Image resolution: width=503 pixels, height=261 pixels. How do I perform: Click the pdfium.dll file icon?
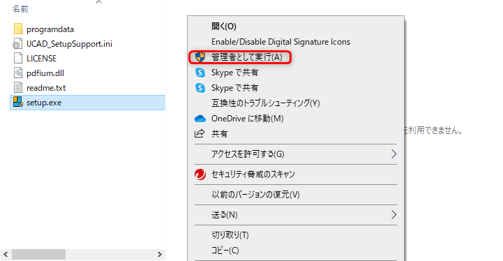(x=18, y=73)
